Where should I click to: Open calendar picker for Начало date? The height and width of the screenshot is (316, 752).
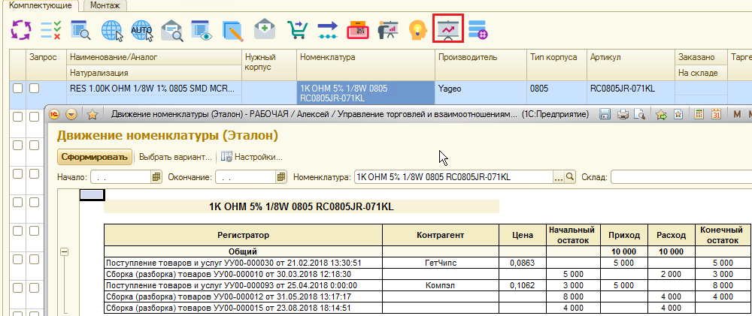pyautogui.click(x=157, y=177)
